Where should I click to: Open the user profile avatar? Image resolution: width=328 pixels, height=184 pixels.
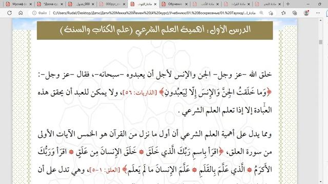point(306,13)
